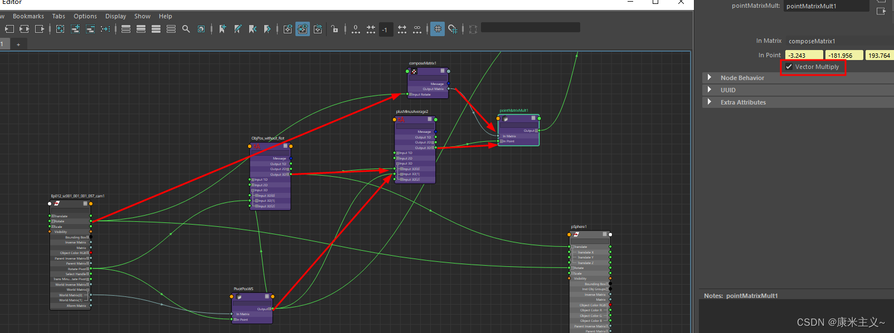Expand Scale attribute on camera node
This screenshot has width=894, height=333.
[x=53, y=226]
